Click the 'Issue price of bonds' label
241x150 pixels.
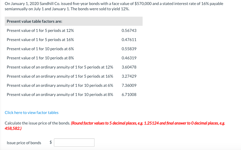click(x=24, y=143)
